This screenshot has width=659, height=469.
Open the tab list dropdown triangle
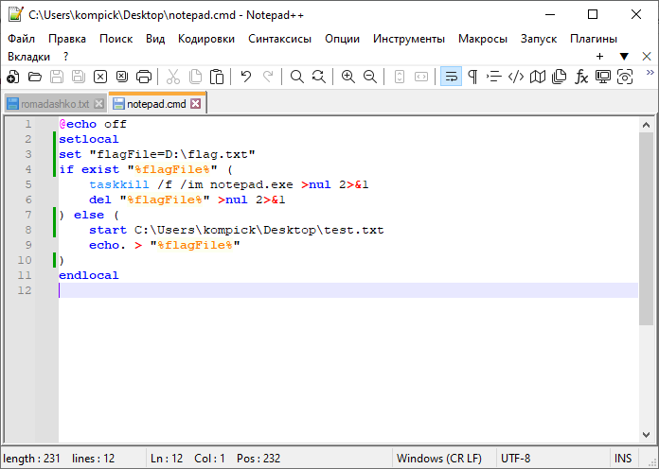click(624, 57)
